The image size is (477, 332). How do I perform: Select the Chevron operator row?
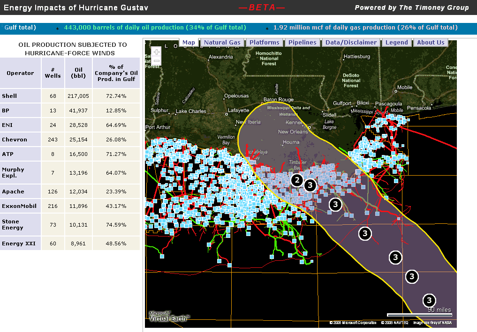[x=70, y=140]
